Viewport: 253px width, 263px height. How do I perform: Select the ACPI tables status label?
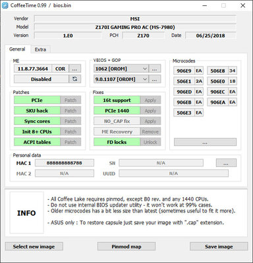pyautogui.click(x=37, y=142)
